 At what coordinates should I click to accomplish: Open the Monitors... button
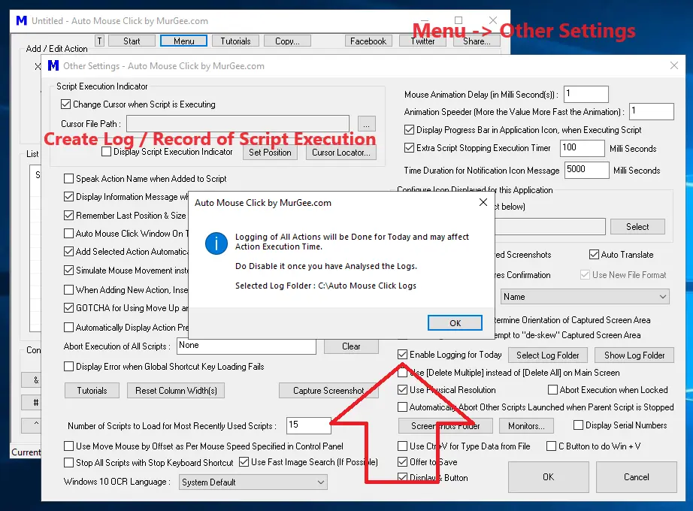[x=526, y=425]
